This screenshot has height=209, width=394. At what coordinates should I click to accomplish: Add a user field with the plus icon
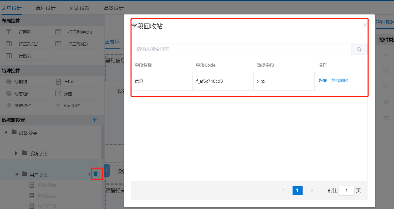click(x=89, y=174)
